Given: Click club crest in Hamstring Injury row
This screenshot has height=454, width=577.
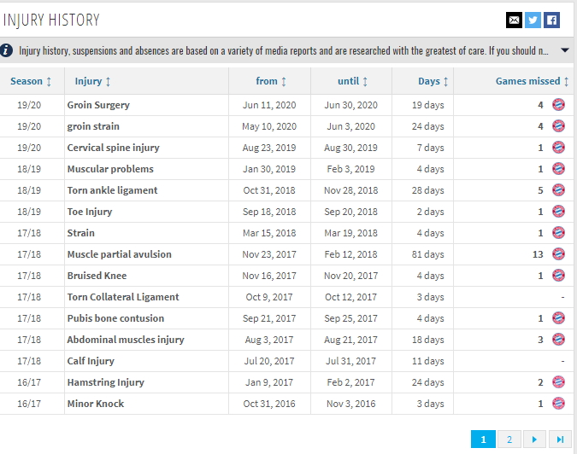Looking at the screenshot, I should click(558, 382).
